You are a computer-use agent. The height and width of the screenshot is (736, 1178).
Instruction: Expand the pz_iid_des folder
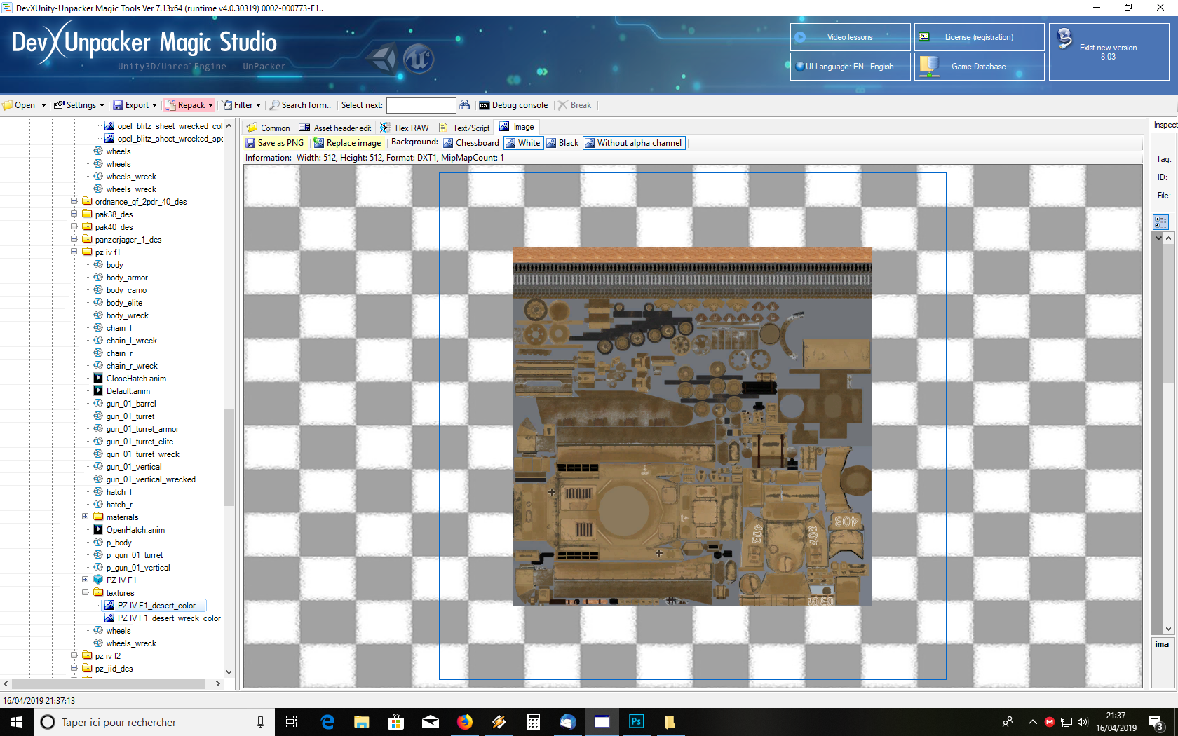[x=74, y=669]
